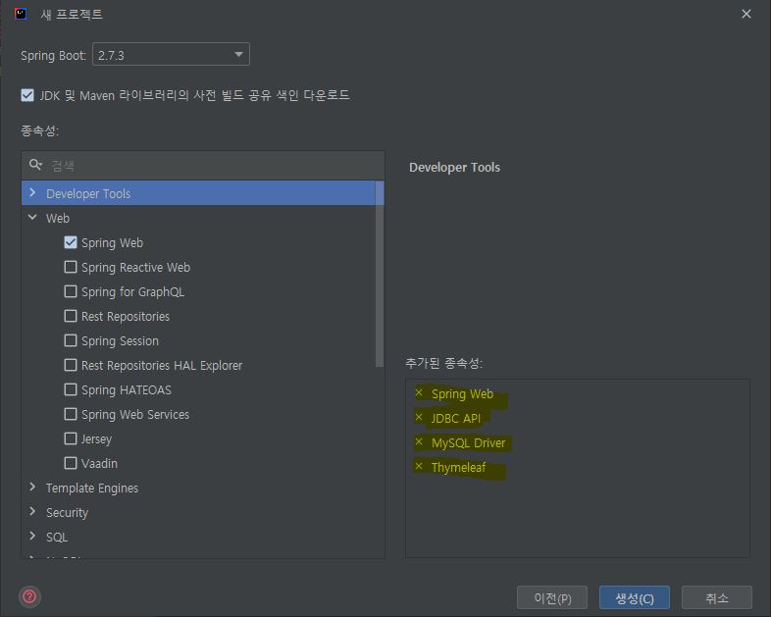Close the new project dialog
This screenshot has width=771, height=617.
pos(745,14)
